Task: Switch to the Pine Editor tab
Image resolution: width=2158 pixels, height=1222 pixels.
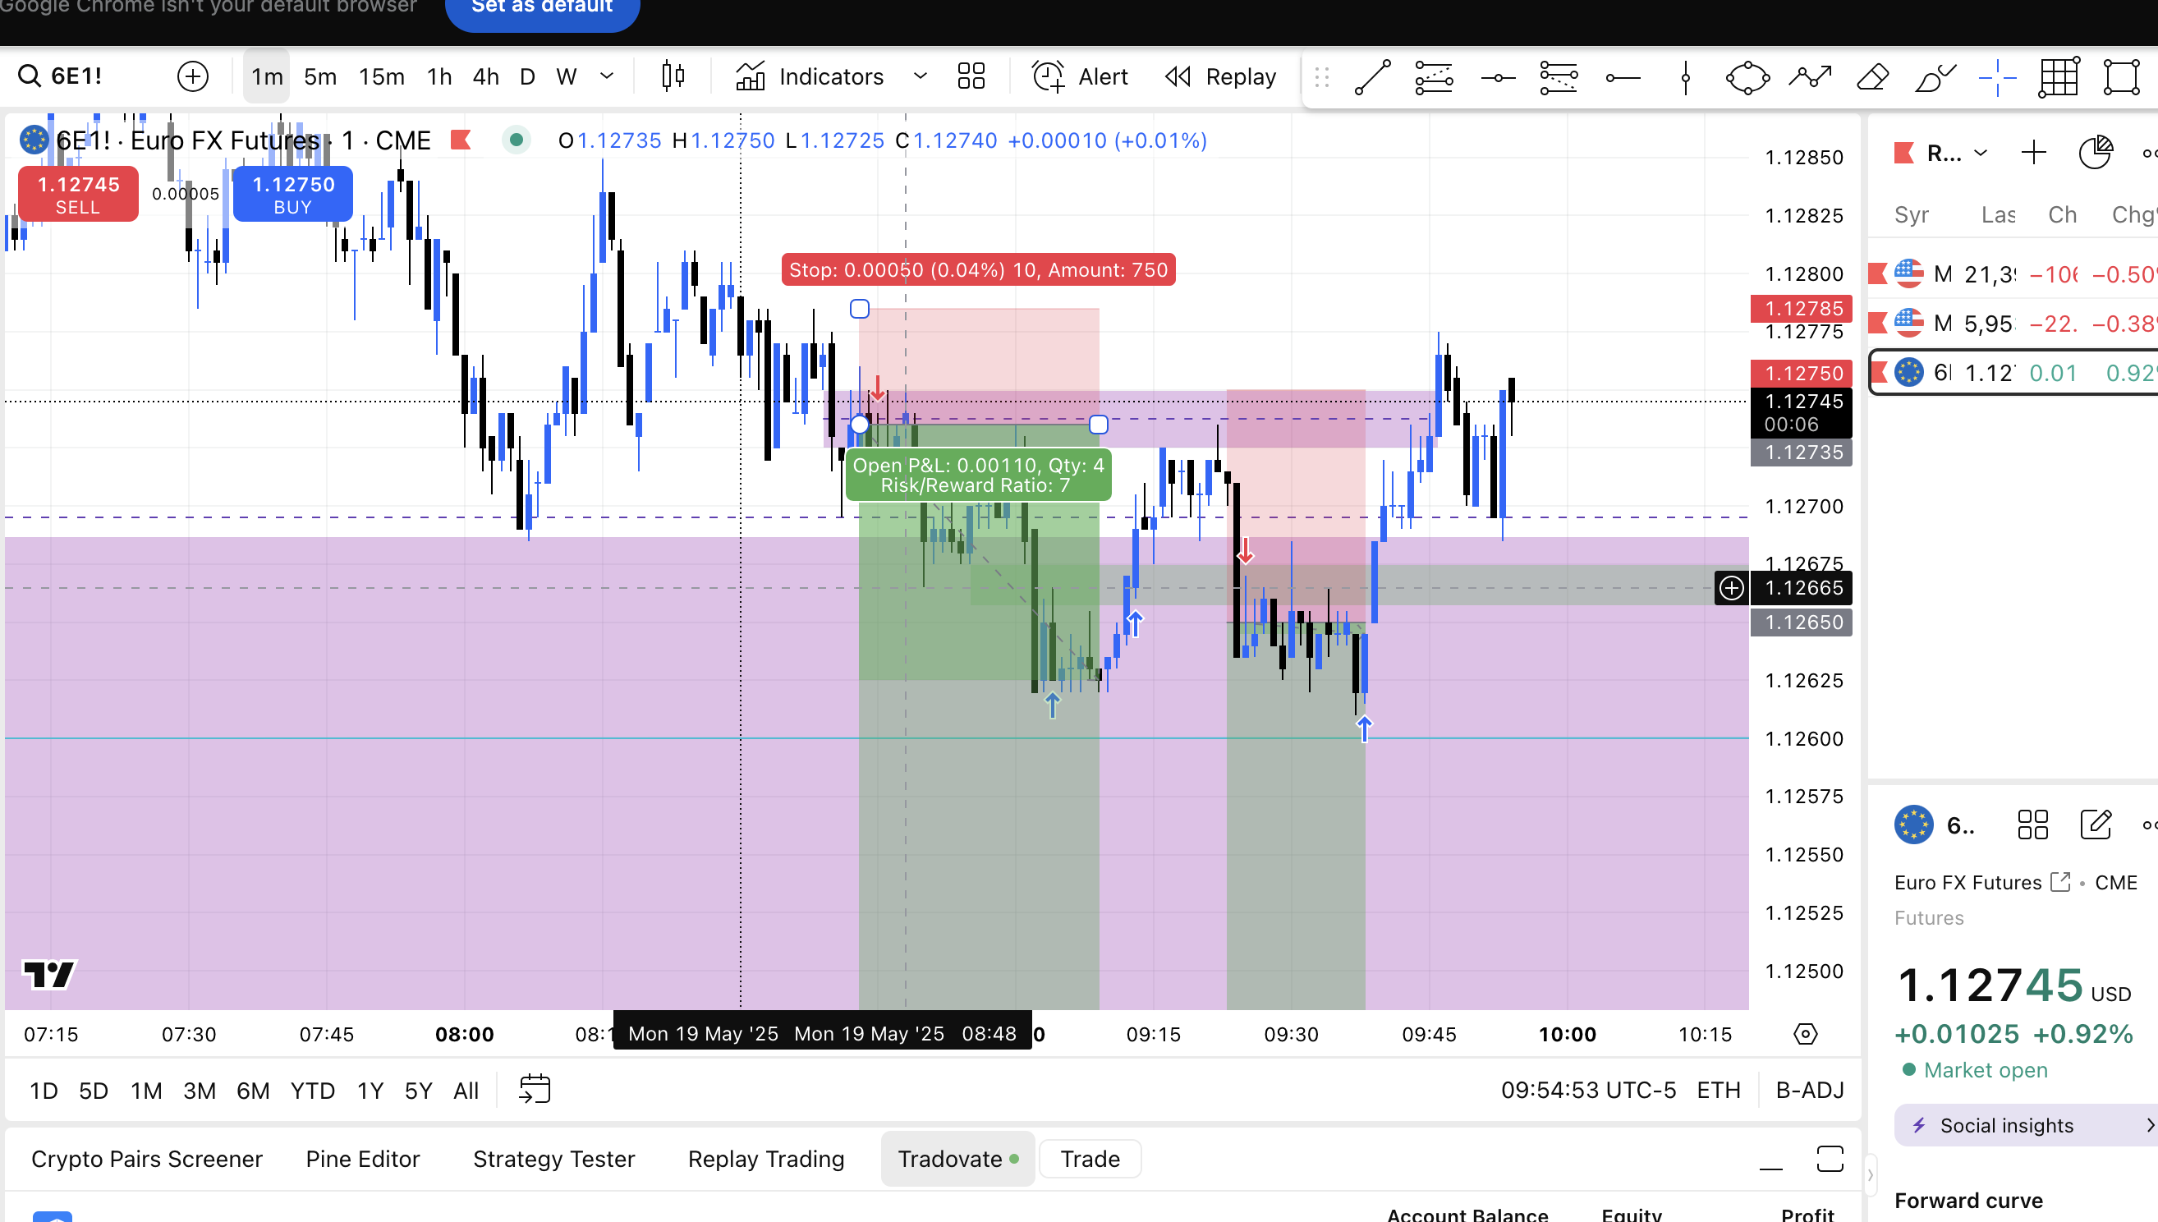Action: pyautogui.click(x=362, y=1159)
